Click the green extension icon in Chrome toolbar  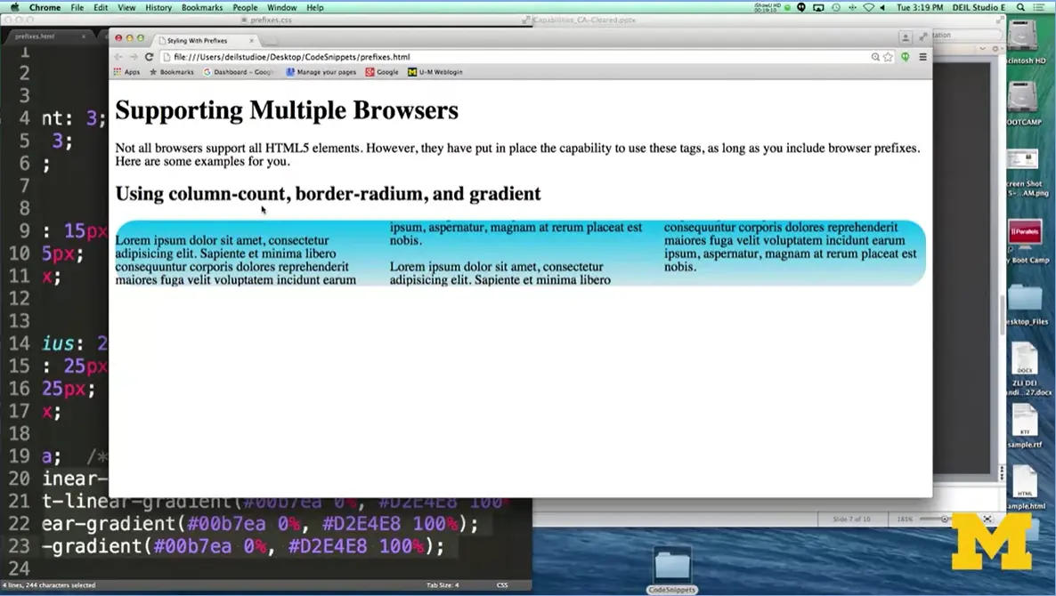(x=906, y=57)
